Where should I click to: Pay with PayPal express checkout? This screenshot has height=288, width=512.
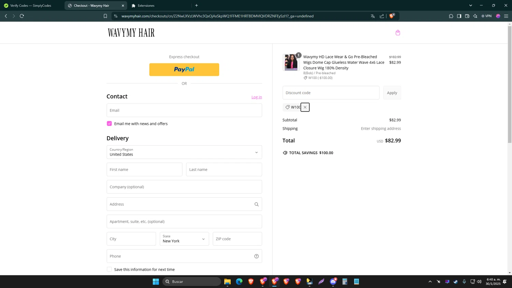pyautogui.click(x=184, y=70)
